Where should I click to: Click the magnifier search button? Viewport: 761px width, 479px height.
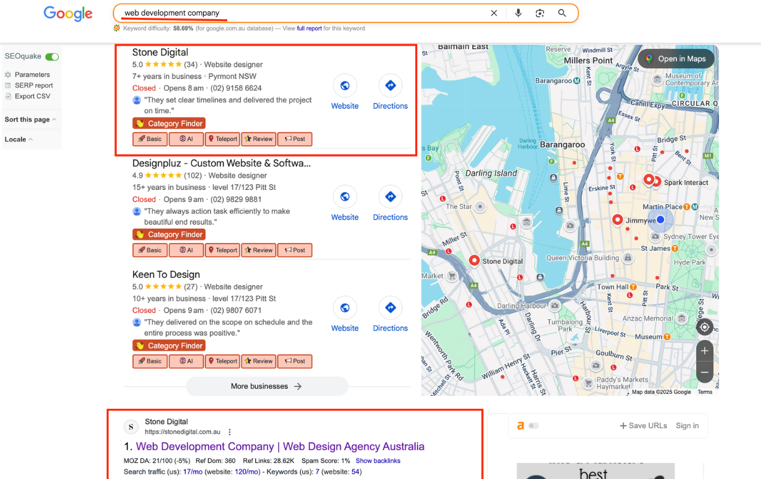coord(562,13)
